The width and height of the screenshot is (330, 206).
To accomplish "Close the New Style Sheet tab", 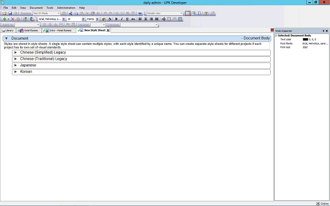I will (x=108, y=30).
